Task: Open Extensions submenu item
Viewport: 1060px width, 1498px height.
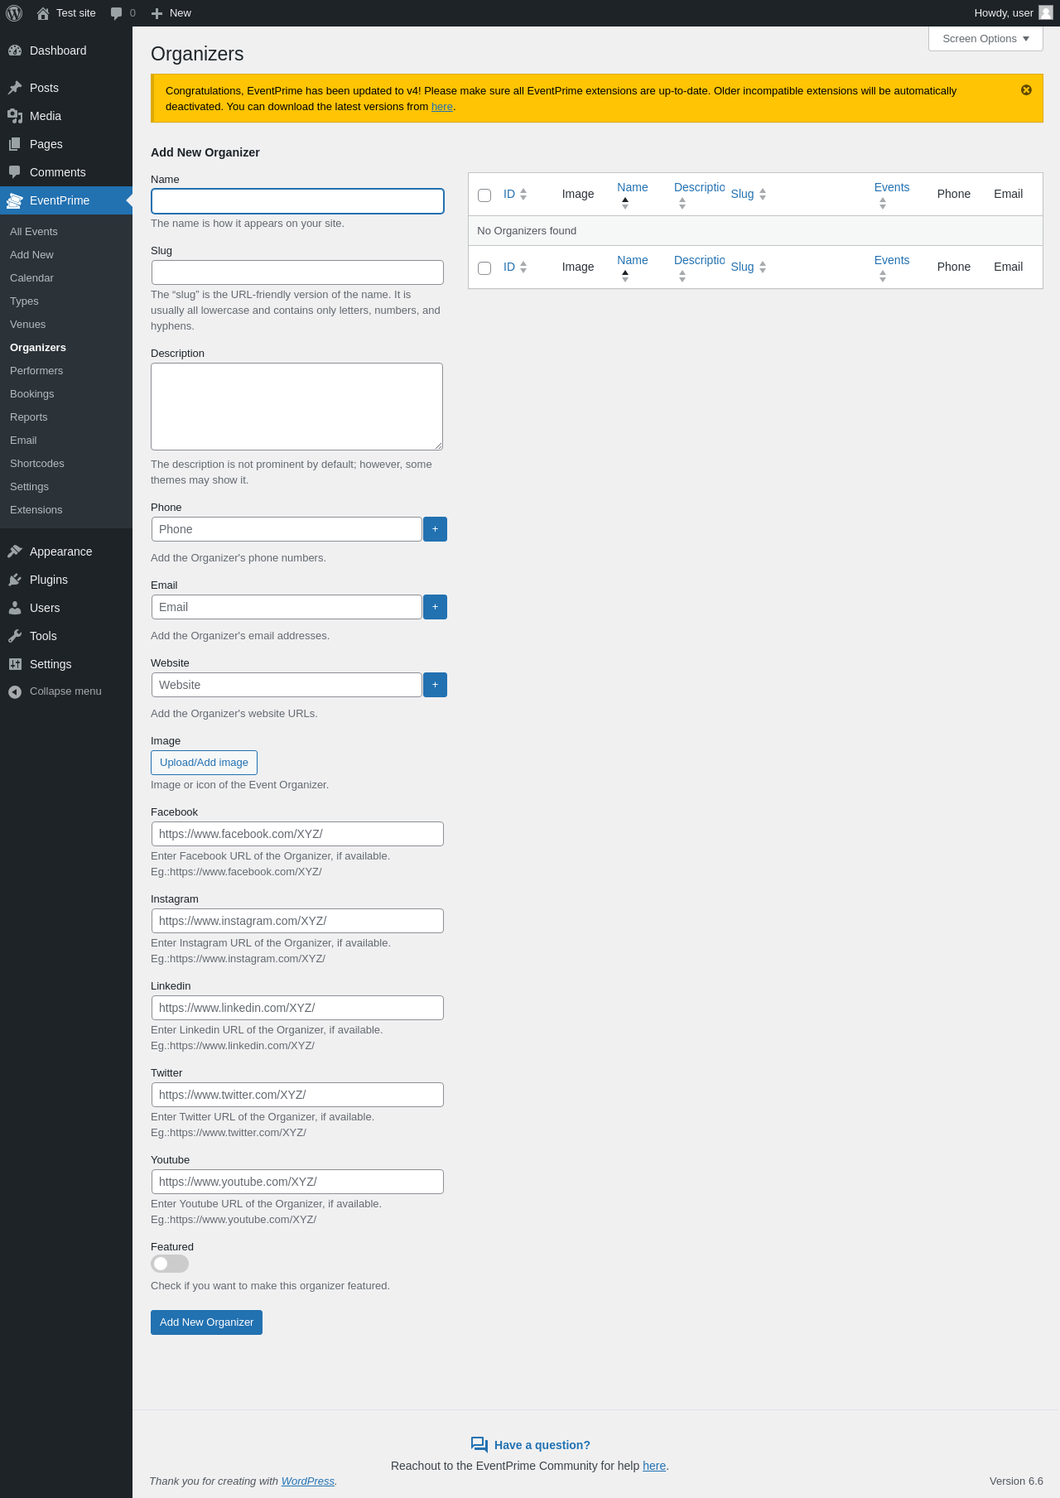Action: click(36, 510)
